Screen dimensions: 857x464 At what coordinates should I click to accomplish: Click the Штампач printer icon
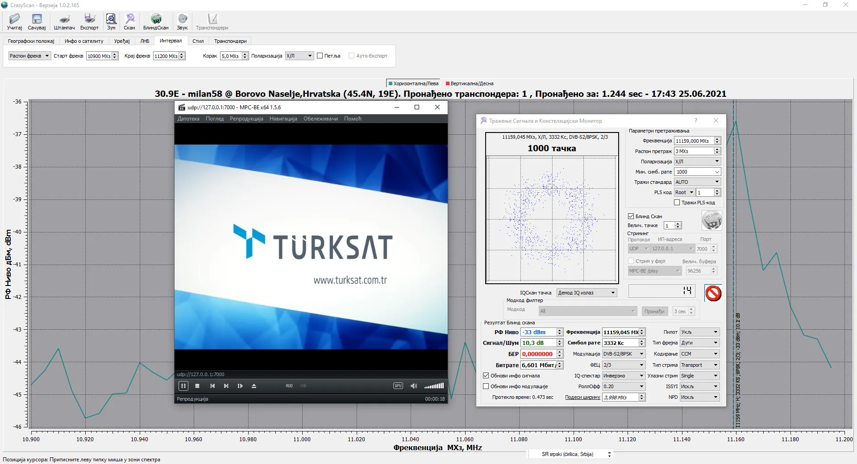64,21
